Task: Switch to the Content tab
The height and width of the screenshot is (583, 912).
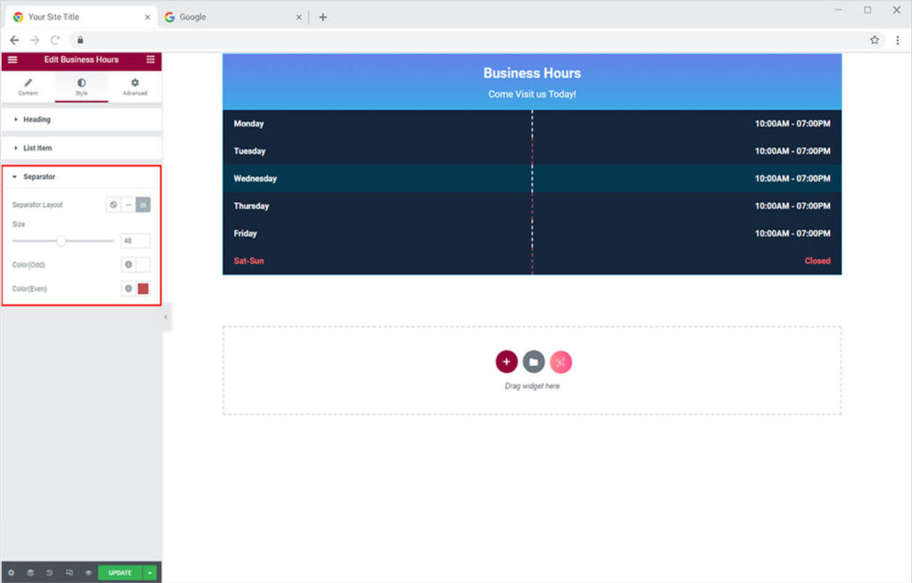Action: (x=28, y=86)
